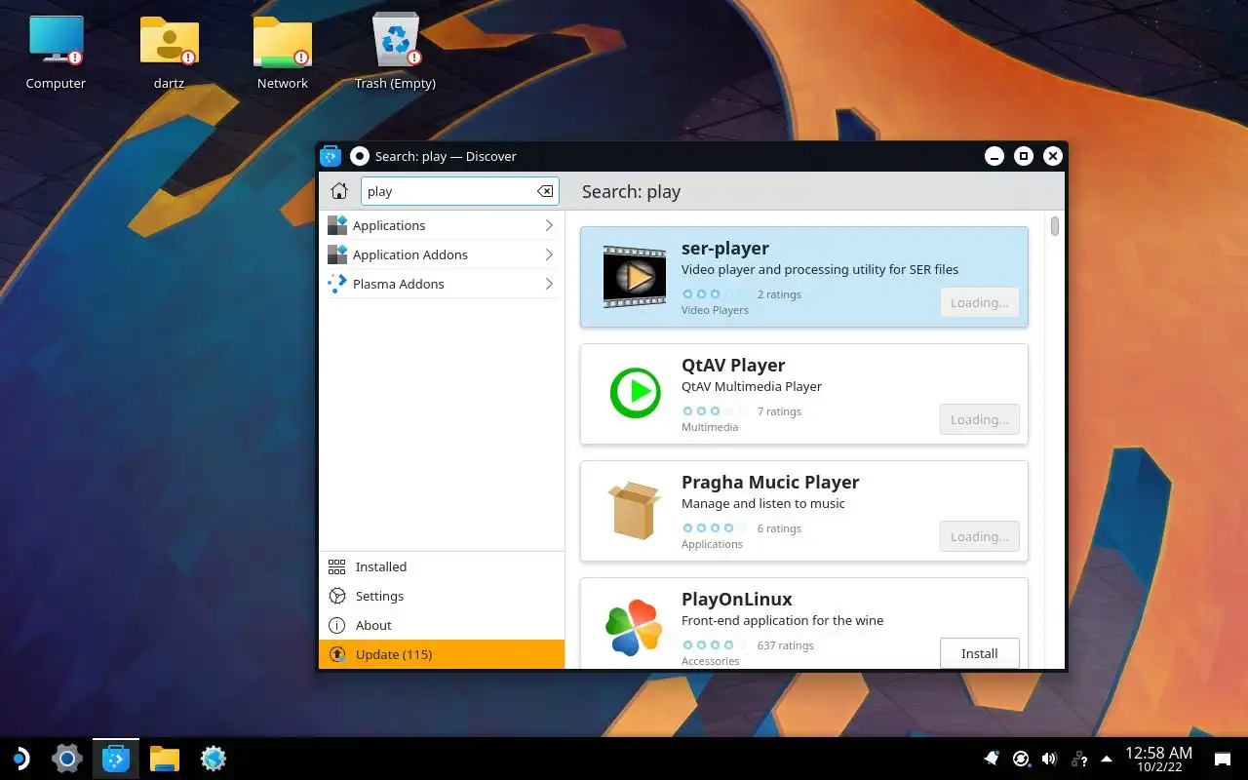The height and width of the screenshot is (780, 1248).
Task: Open System Settings from the taskbar
Action: tap(66, 759)
